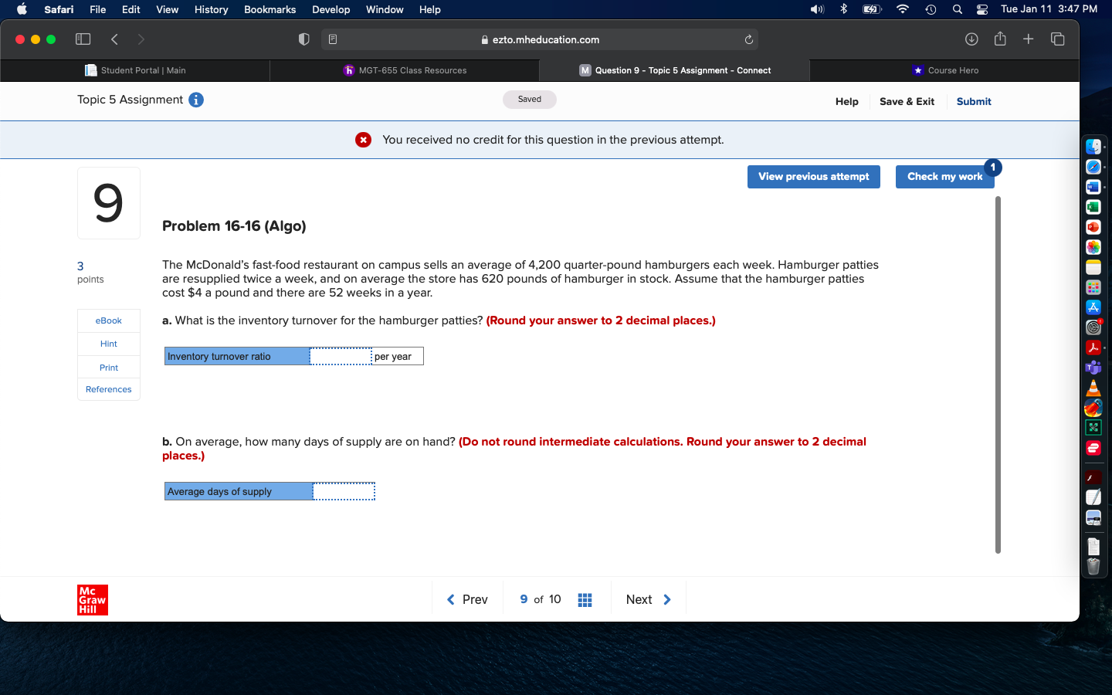Open a new tab with the plus icon

(1029, 39)
